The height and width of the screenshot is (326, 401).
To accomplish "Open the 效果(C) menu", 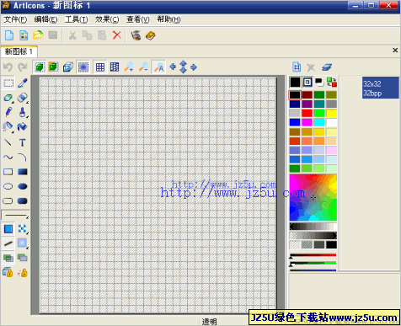I will 107,19.
